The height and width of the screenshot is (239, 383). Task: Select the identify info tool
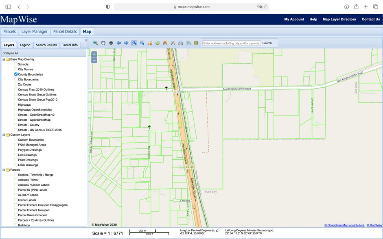tap(134, 43)
